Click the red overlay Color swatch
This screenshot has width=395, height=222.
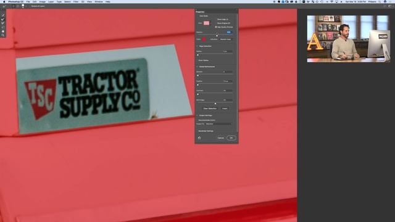(x=204, y=39)
